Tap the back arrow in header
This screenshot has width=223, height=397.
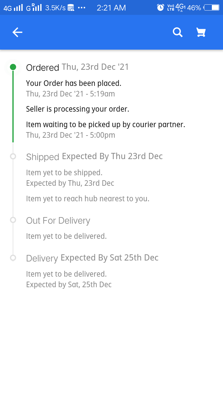(17, 32)
